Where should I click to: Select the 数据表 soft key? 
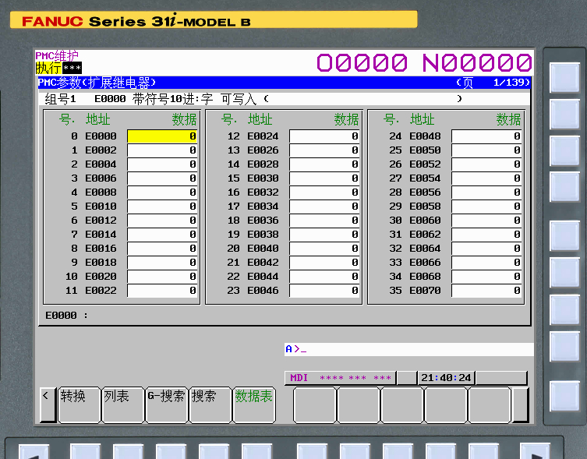254,404
